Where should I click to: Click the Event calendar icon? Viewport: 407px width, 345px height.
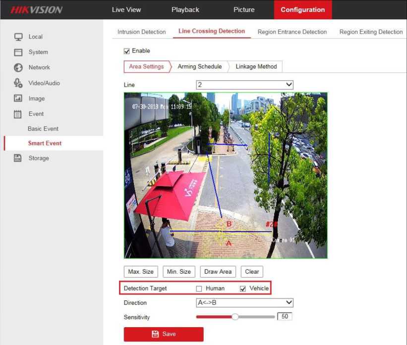(18, 114)
